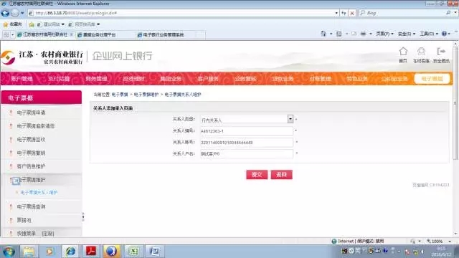The height and width of the screenshot is (258, 459).
Task: Open the 账户管理 navigation menu
Action: [x=22, y=79]
